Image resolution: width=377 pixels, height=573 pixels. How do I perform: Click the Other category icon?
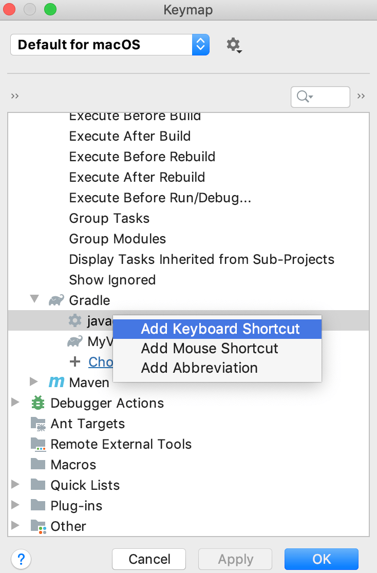point(37,526)
